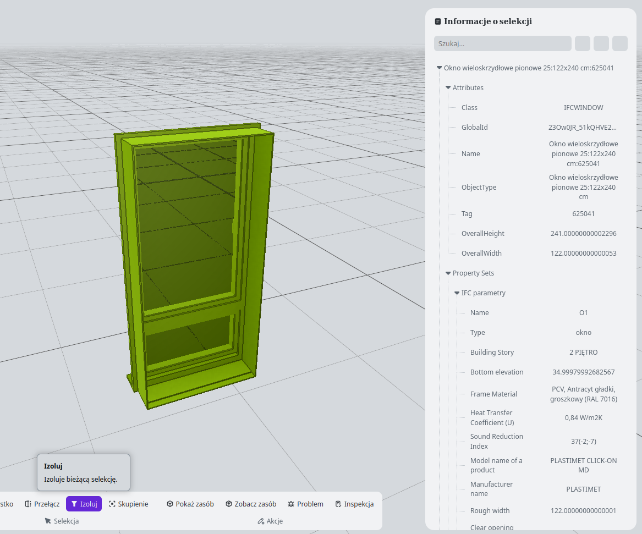Click the Informacje o selekcji panel icon

coord(438,21)
